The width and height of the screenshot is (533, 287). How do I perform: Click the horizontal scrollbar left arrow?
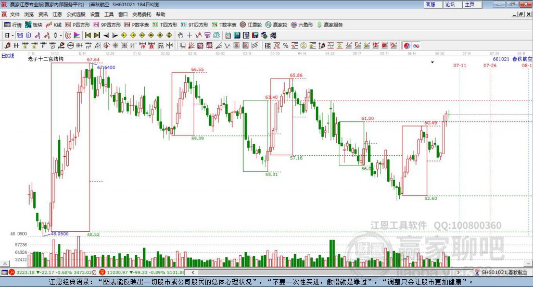click(x=193, y=272)
